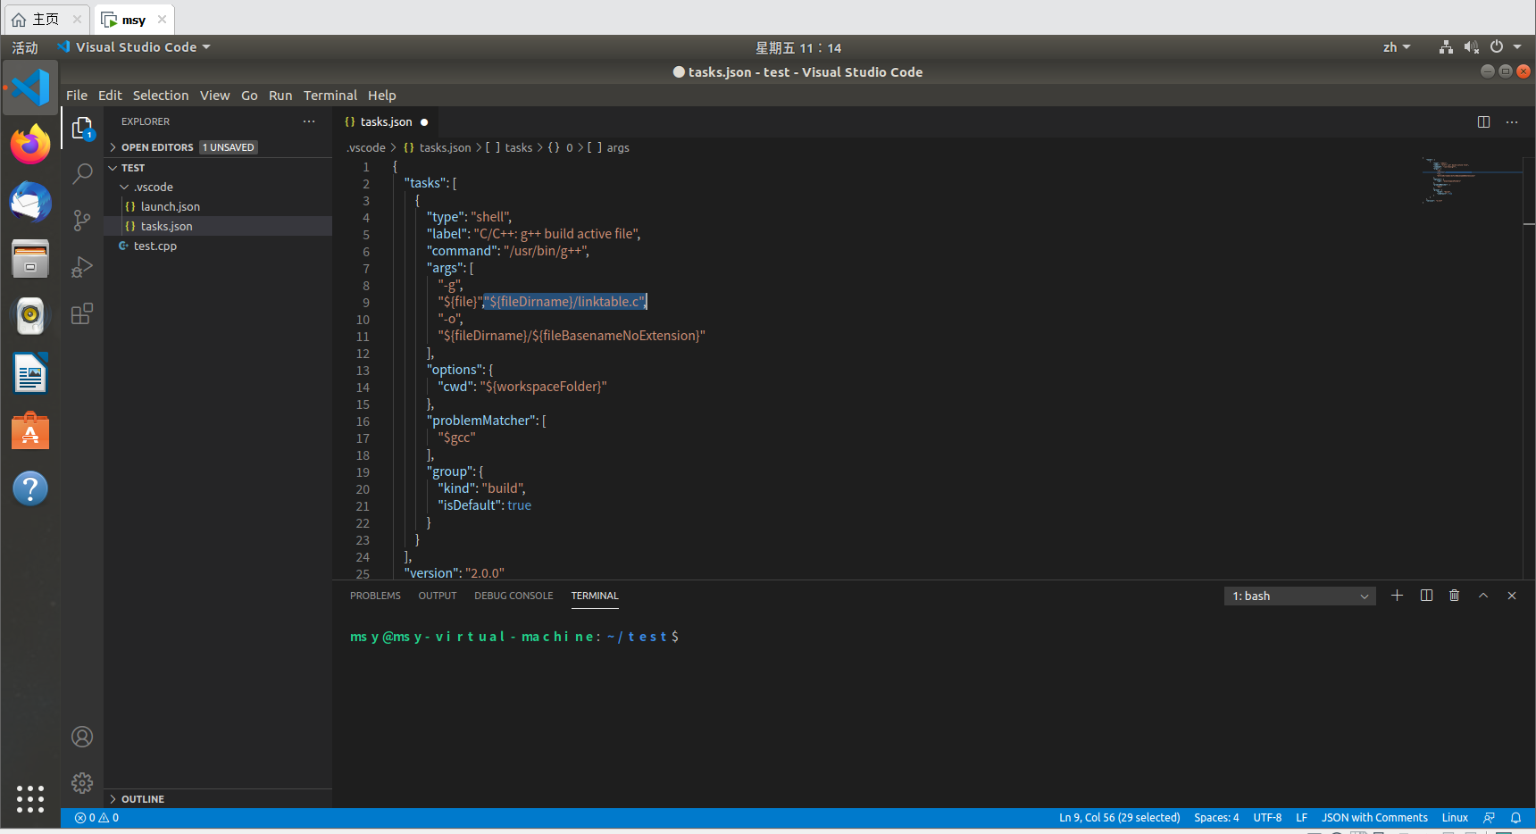This screenshot has width=1536, height=834.
Task: Open the Terminal menu
Action: pos(330,96)
